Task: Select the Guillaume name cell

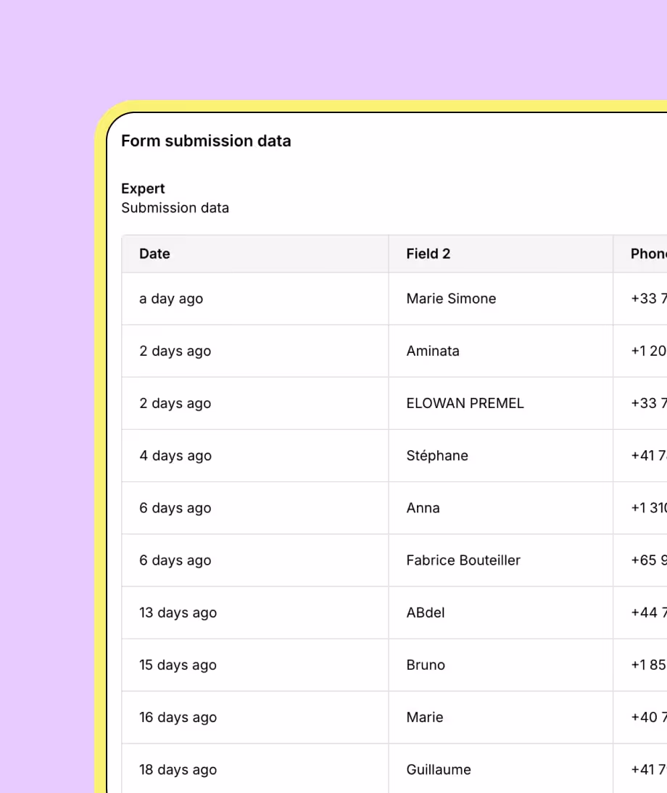Action: [x=501, y=769]
